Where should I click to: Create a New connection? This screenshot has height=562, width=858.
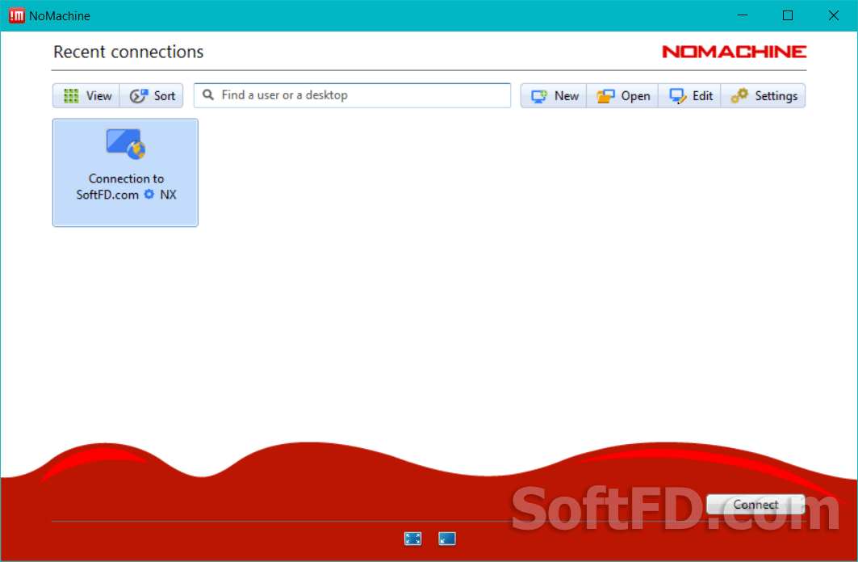click(x=554, y=96)
